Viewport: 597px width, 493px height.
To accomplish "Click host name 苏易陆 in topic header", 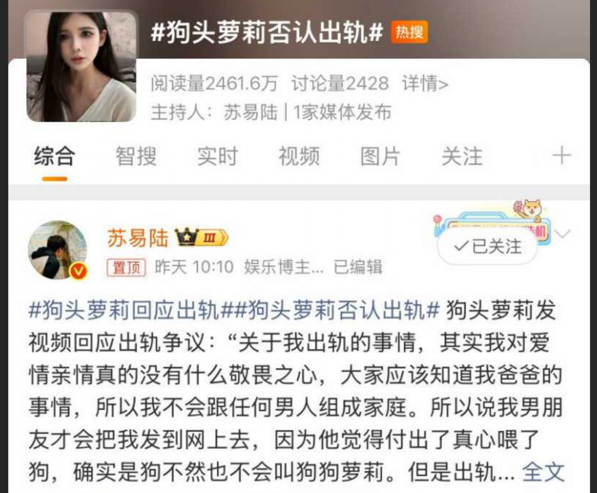I will point(251,112).
